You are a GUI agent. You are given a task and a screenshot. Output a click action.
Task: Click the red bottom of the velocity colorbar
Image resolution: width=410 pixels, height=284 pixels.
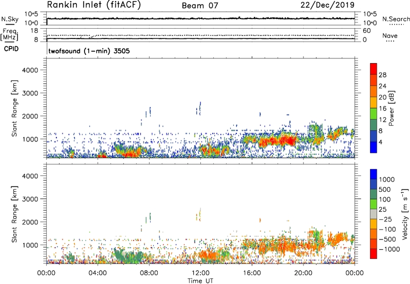coord(374,254)
